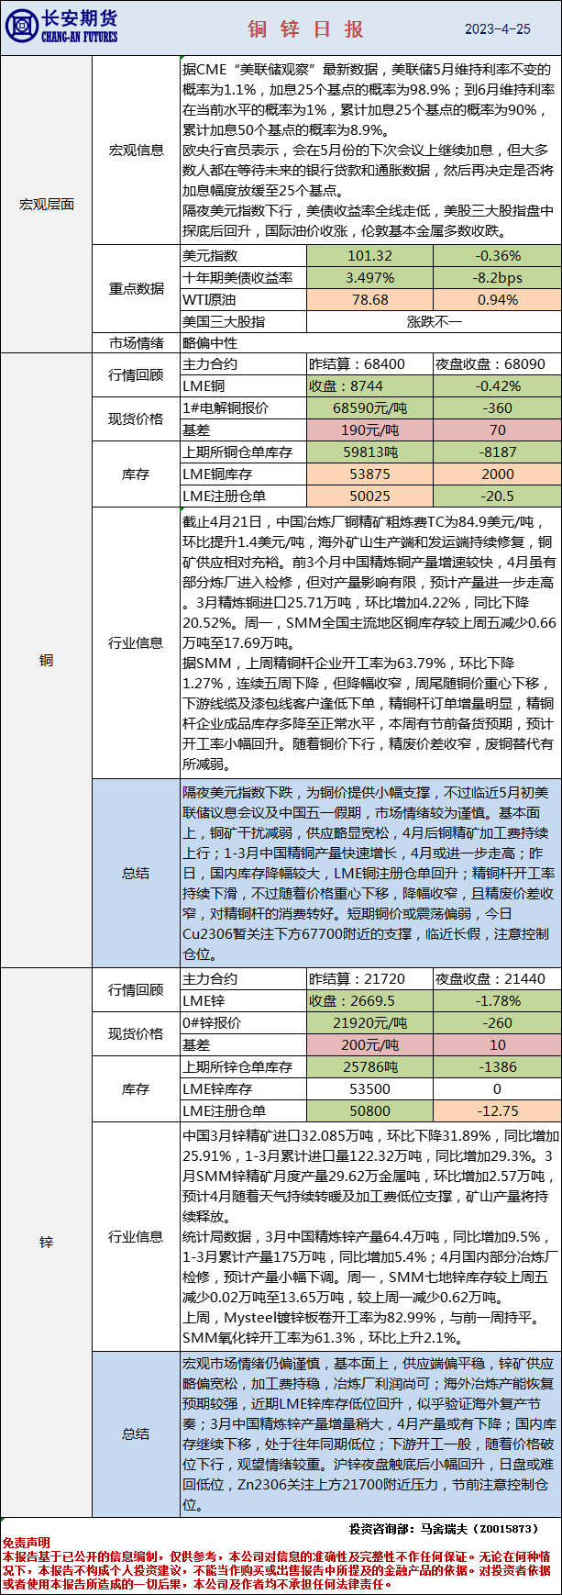Click the Chang-An Futures logo
Image resolution: width=562 pixels, height=1595 pixels.
click(x=61, y=27)
